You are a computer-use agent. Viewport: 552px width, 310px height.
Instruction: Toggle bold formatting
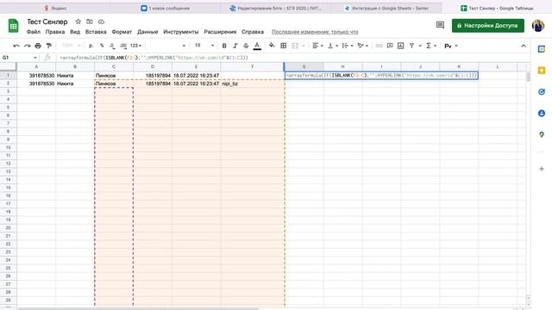point(224,46)
